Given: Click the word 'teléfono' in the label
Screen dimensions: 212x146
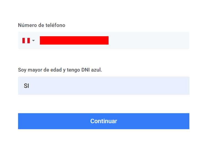Looking at the screenshot, I should (55, 25).
